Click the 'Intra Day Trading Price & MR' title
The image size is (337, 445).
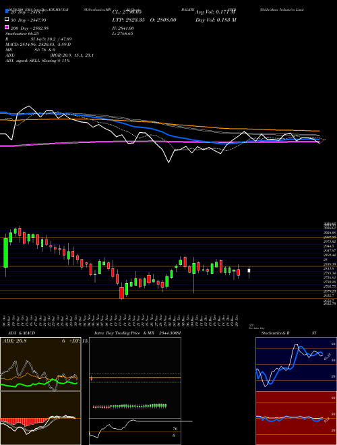(x=125, y=333)
